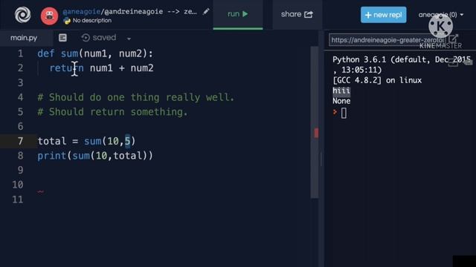The image size is (476, 267).
Task: Click the Python icon beside No description
Action: pyautogui.click(x=67, y=21)
